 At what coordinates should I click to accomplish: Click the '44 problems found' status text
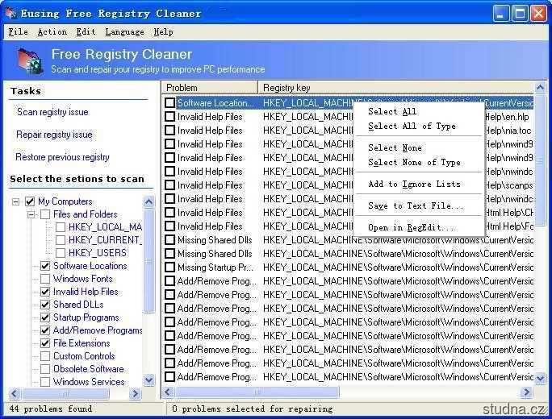[x=51, y=409]
